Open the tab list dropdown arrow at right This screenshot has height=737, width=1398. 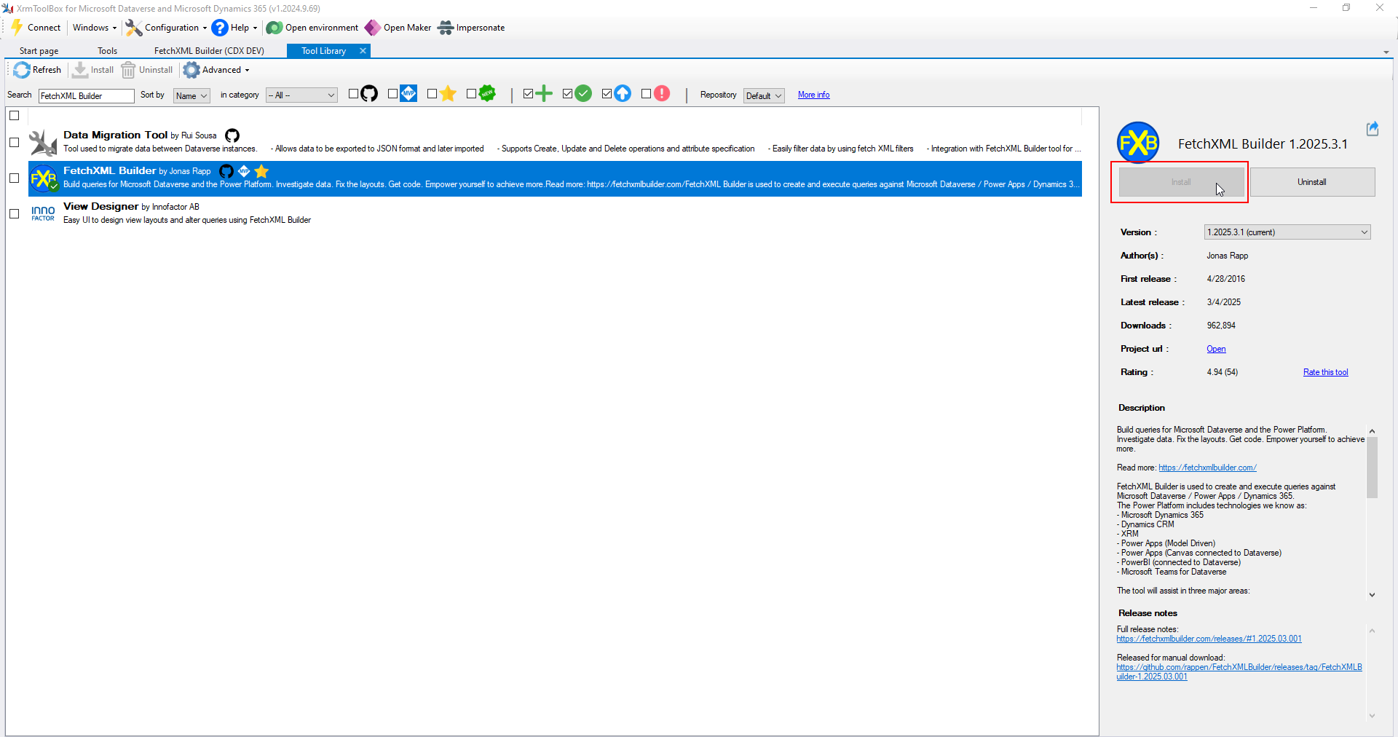(x=1386, y=52)
